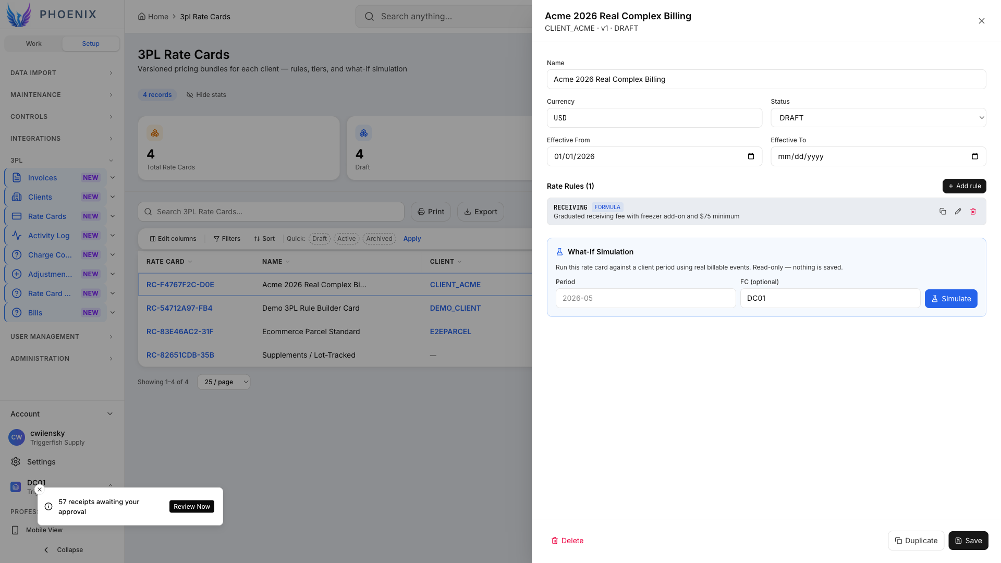Image resolution: width=1001 pixels, height=563 pixels.
Task: Click the Activity Log sidebar icon
Action: (17, 236)
